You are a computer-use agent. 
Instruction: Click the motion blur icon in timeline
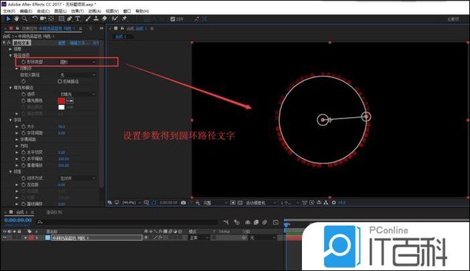(x=264, y=222)
